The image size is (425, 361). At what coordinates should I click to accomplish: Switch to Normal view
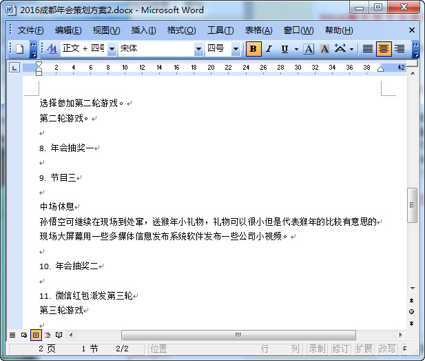(x=12, y=335)
